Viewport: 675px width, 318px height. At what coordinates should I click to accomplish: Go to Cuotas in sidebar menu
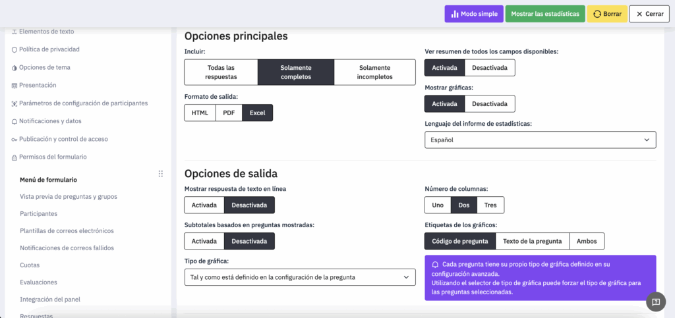click(x=30, y=265)
